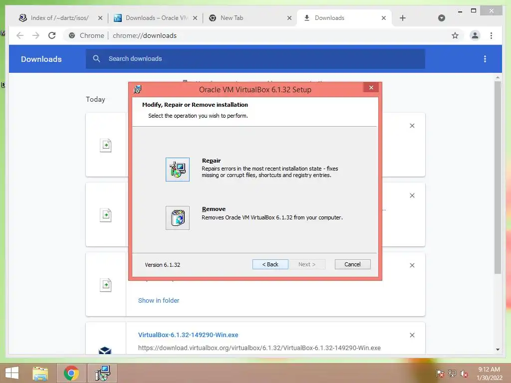Screen dimensions: 511x383
Task: Click the VirtualBox installer taskbar icon
Action: coord(102,373)
